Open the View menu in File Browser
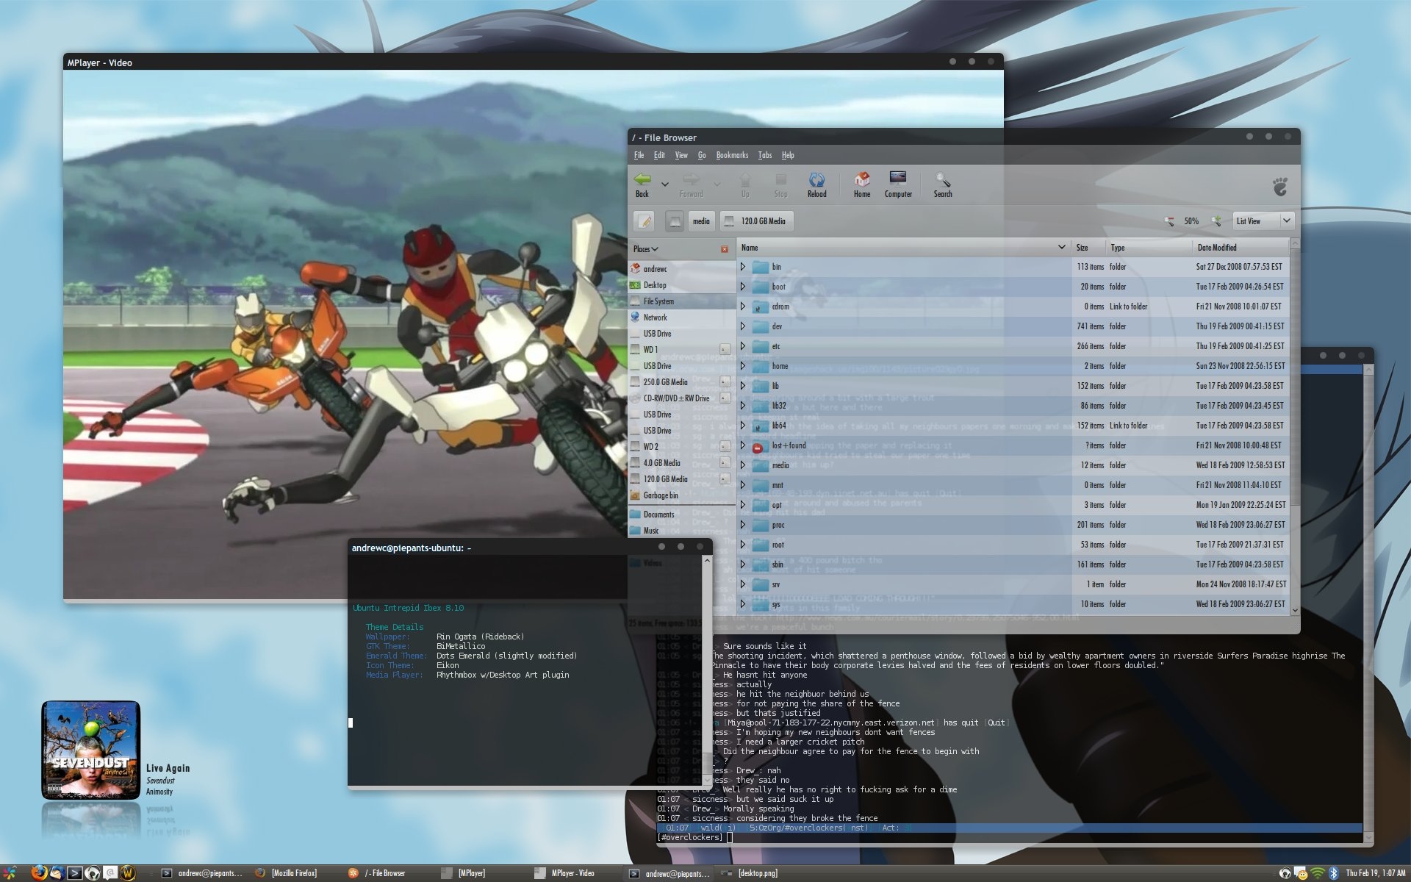 click(681, 155)
